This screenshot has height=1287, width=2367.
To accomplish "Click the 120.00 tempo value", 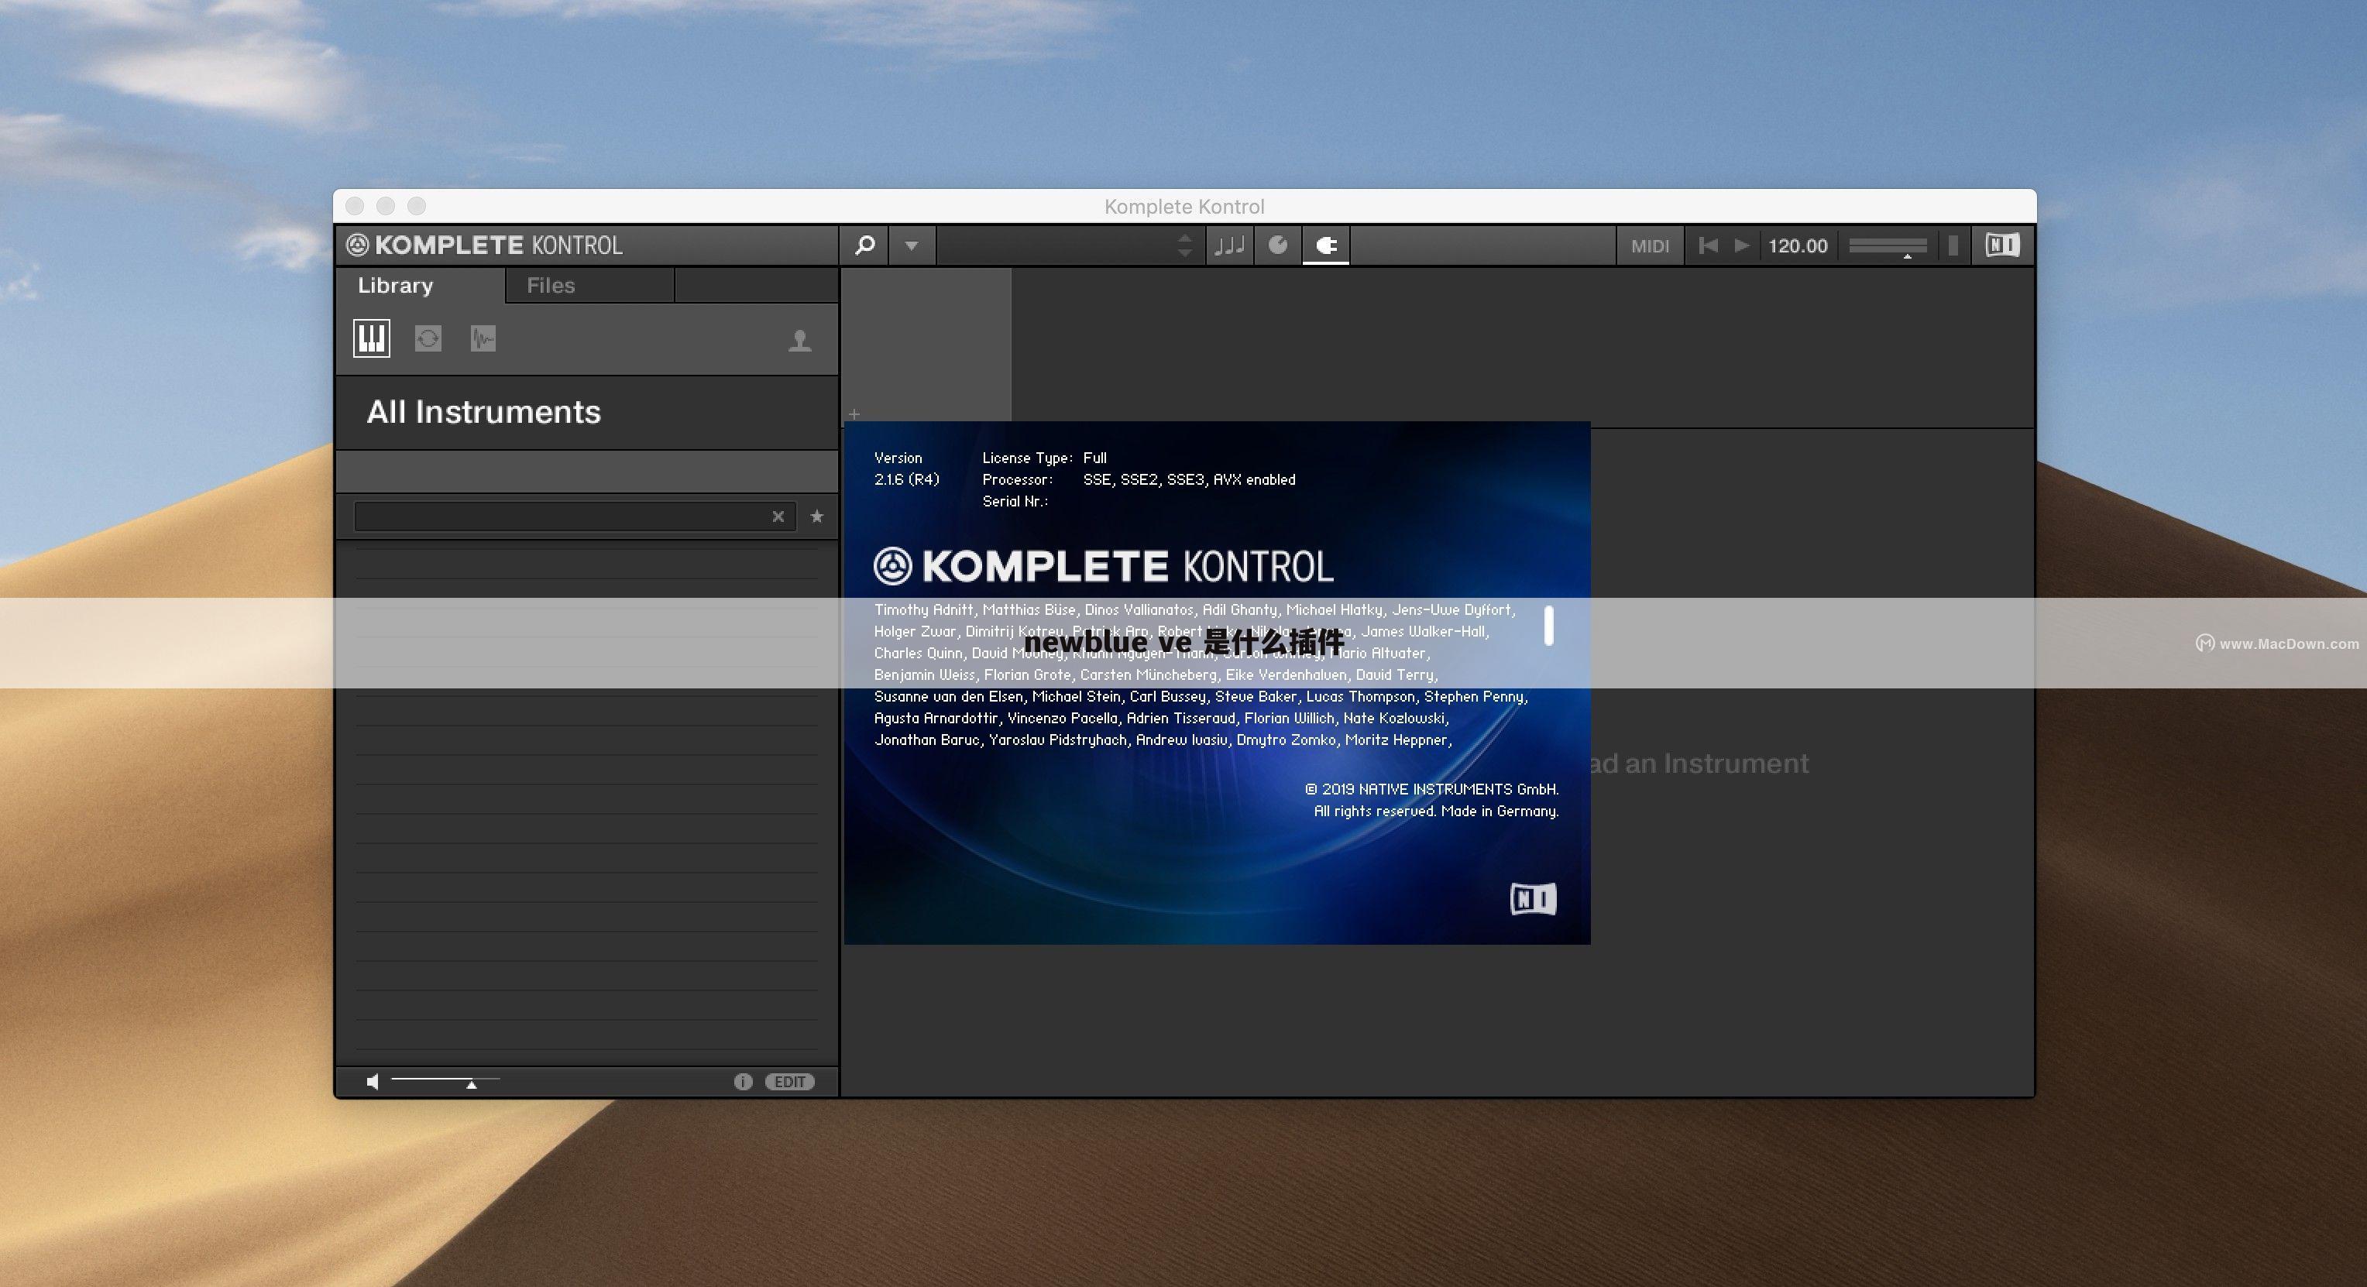I will (1797, 246).
